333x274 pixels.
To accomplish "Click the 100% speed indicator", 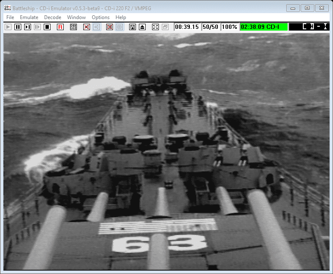I will [229, 27].
